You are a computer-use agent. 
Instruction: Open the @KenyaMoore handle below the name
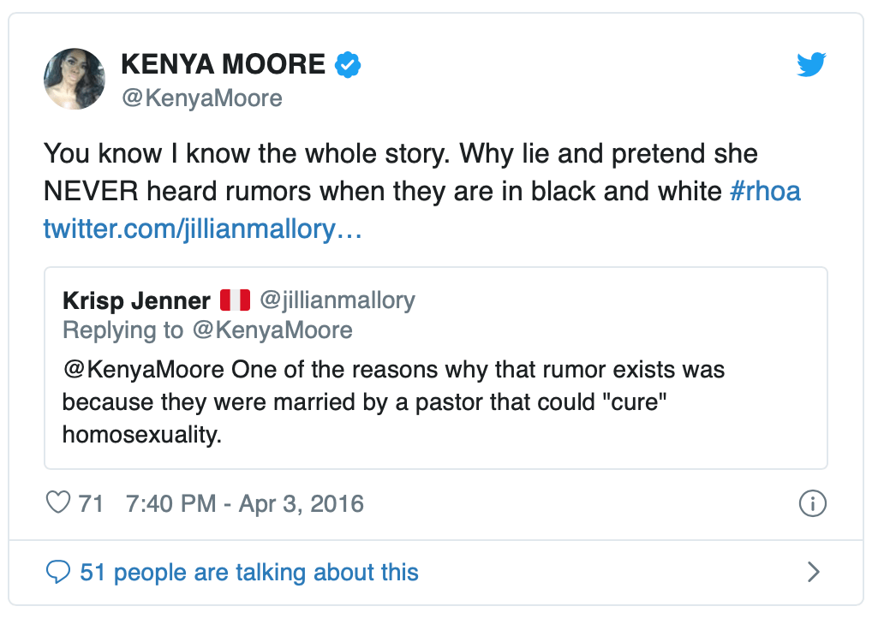[202, 98]
